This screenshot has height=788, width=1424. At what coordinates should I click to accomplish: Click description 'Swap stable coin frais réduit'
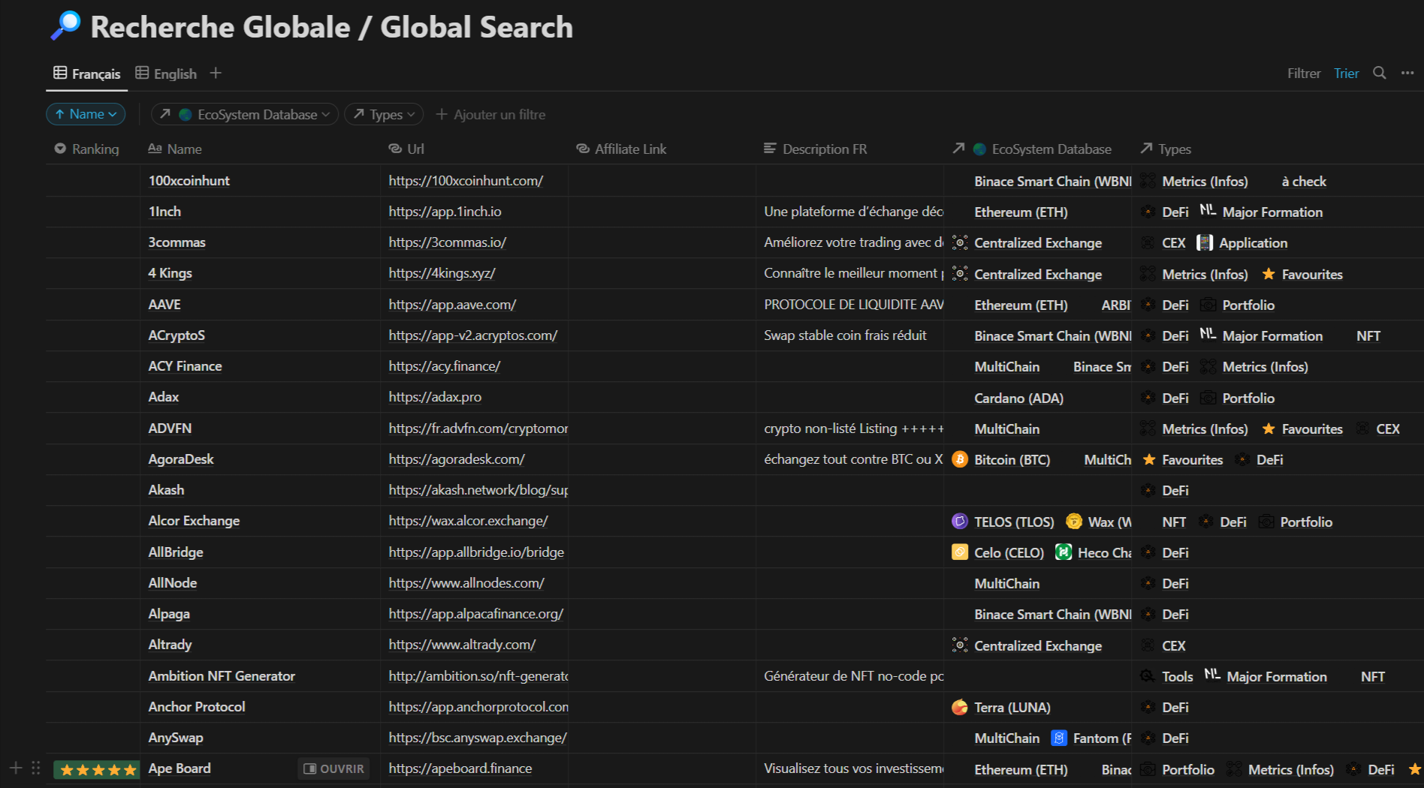click(x=845, y=335)
